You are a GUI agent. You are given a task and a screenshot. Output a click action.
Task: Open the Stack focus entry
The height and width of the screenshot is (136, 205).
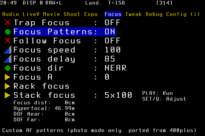click(x=44, y=95)
